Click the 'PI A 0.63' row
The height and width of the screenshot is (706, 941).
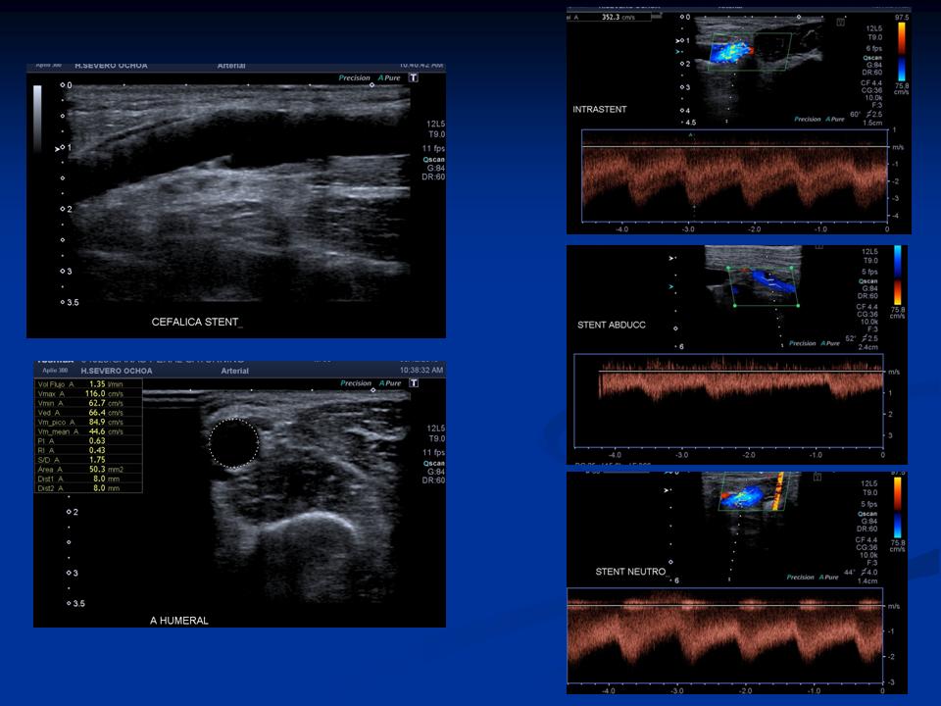click(88, 440)
